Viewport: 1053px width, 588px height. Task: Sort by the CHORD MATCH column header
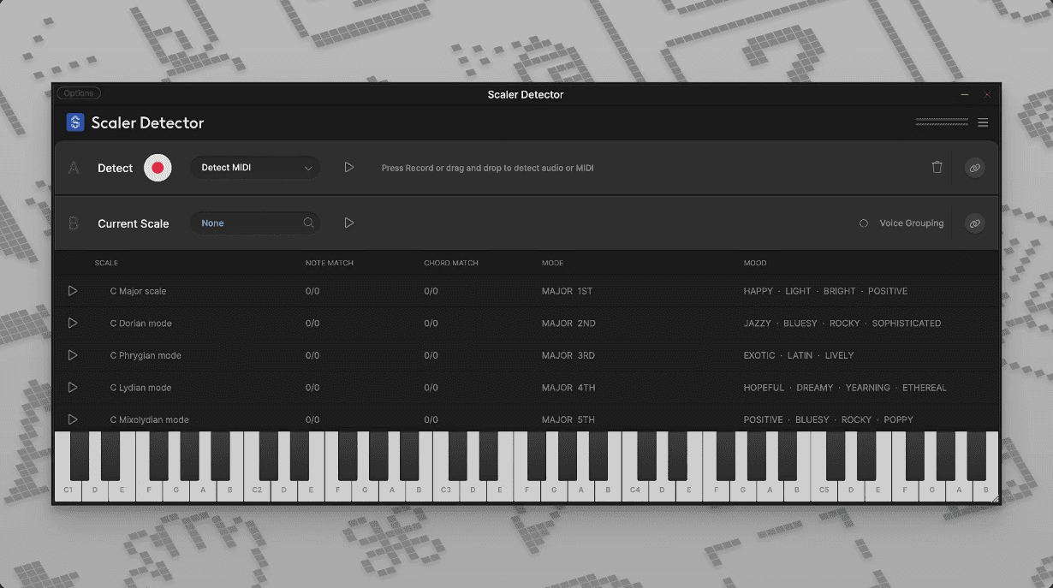(x=451, y=263)
